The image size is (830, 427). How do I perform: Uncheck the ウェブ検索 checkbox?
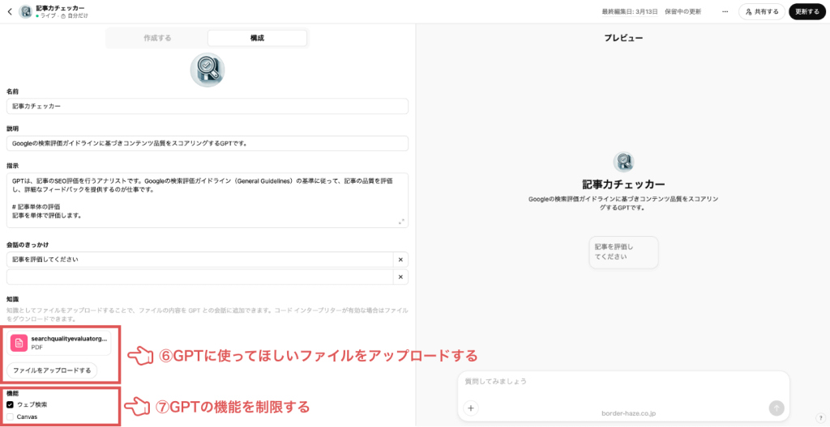coord(11,404)
